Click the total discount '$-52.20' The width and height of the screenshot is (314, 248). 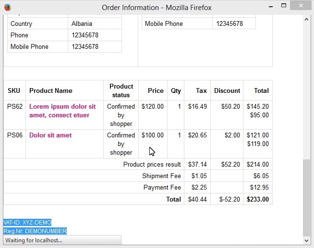coord(229,199)
